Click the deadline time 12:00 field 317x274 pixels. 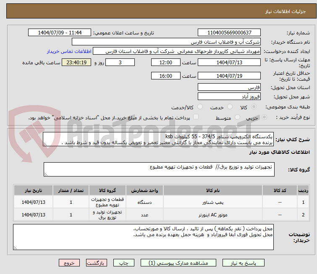click(165, 62)
